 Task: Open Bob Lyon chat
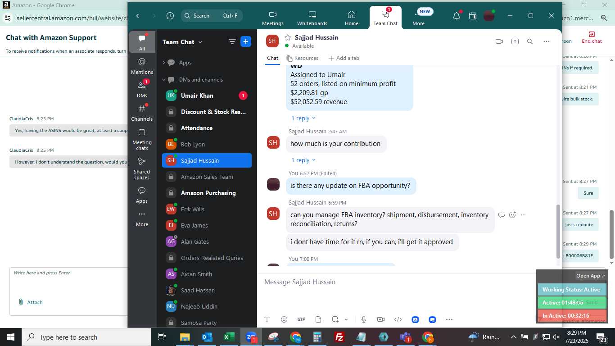pos(207,144)
